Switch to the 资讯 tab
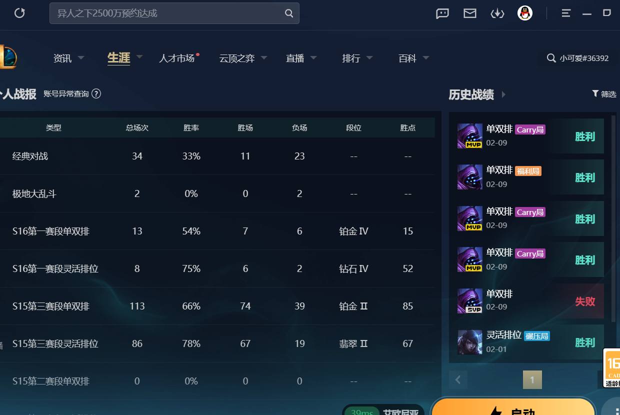Screen dimensions: 620x415 click(62, 58)
